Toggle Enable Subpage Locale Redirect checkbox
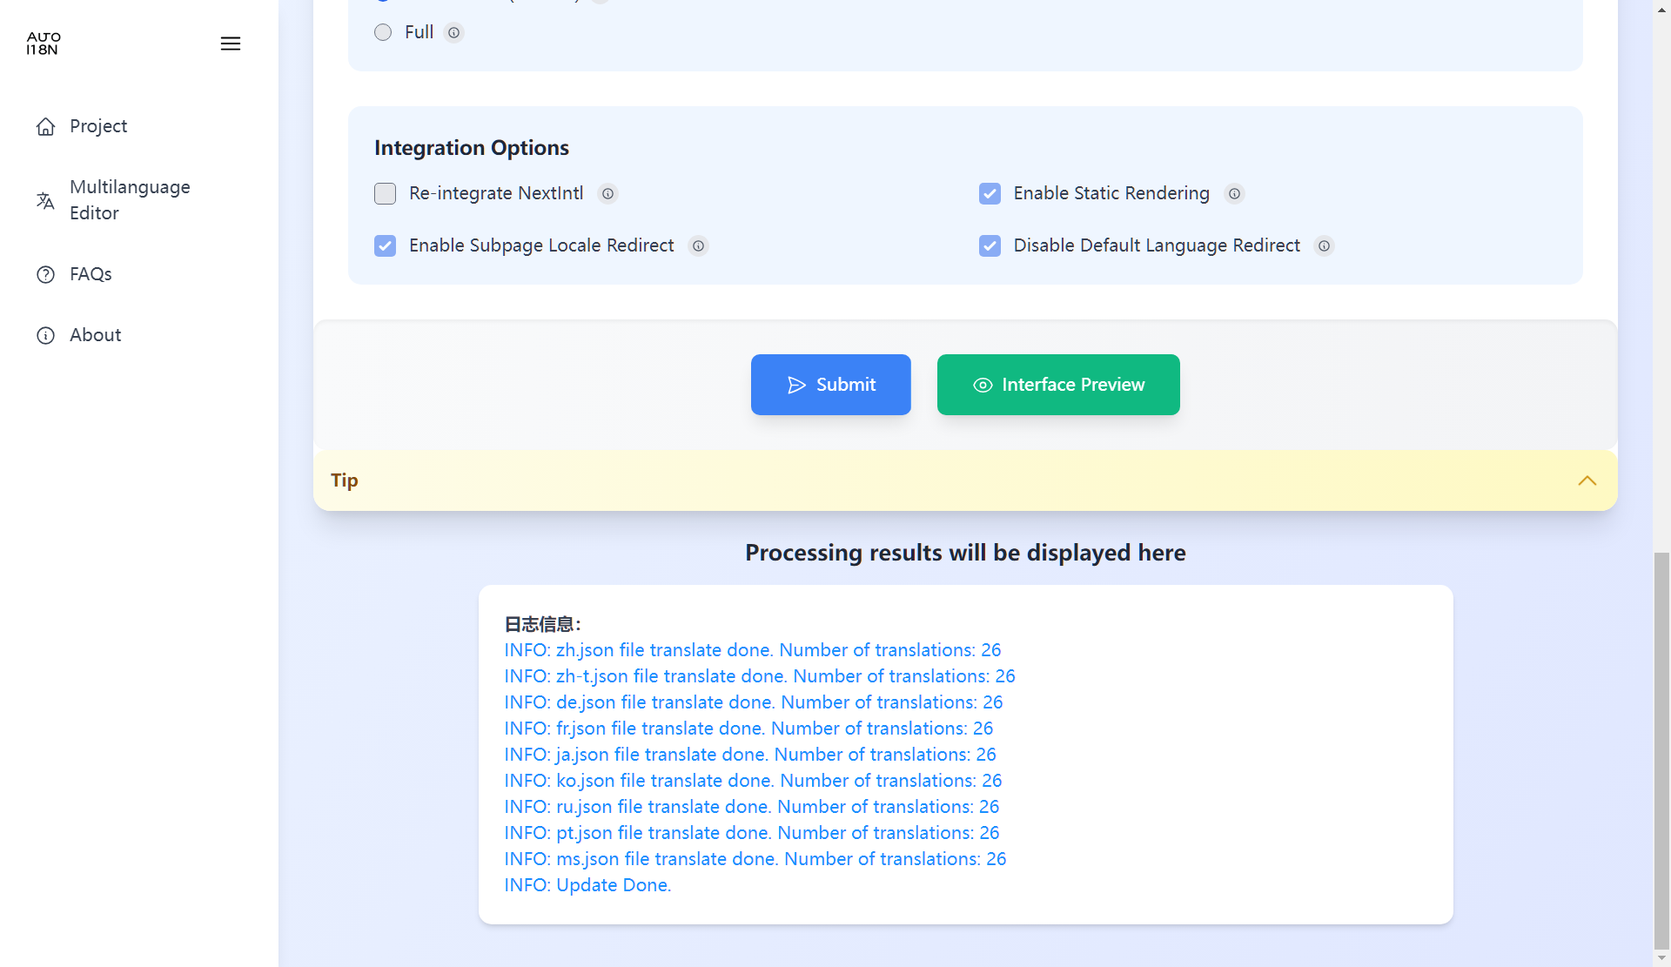The image size is (1671, 967). [386, 244]
